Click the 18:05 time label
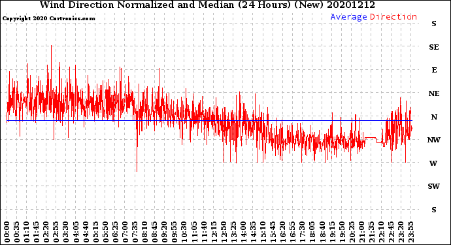The width and height of the screenshot is (451, 245). 312,232
